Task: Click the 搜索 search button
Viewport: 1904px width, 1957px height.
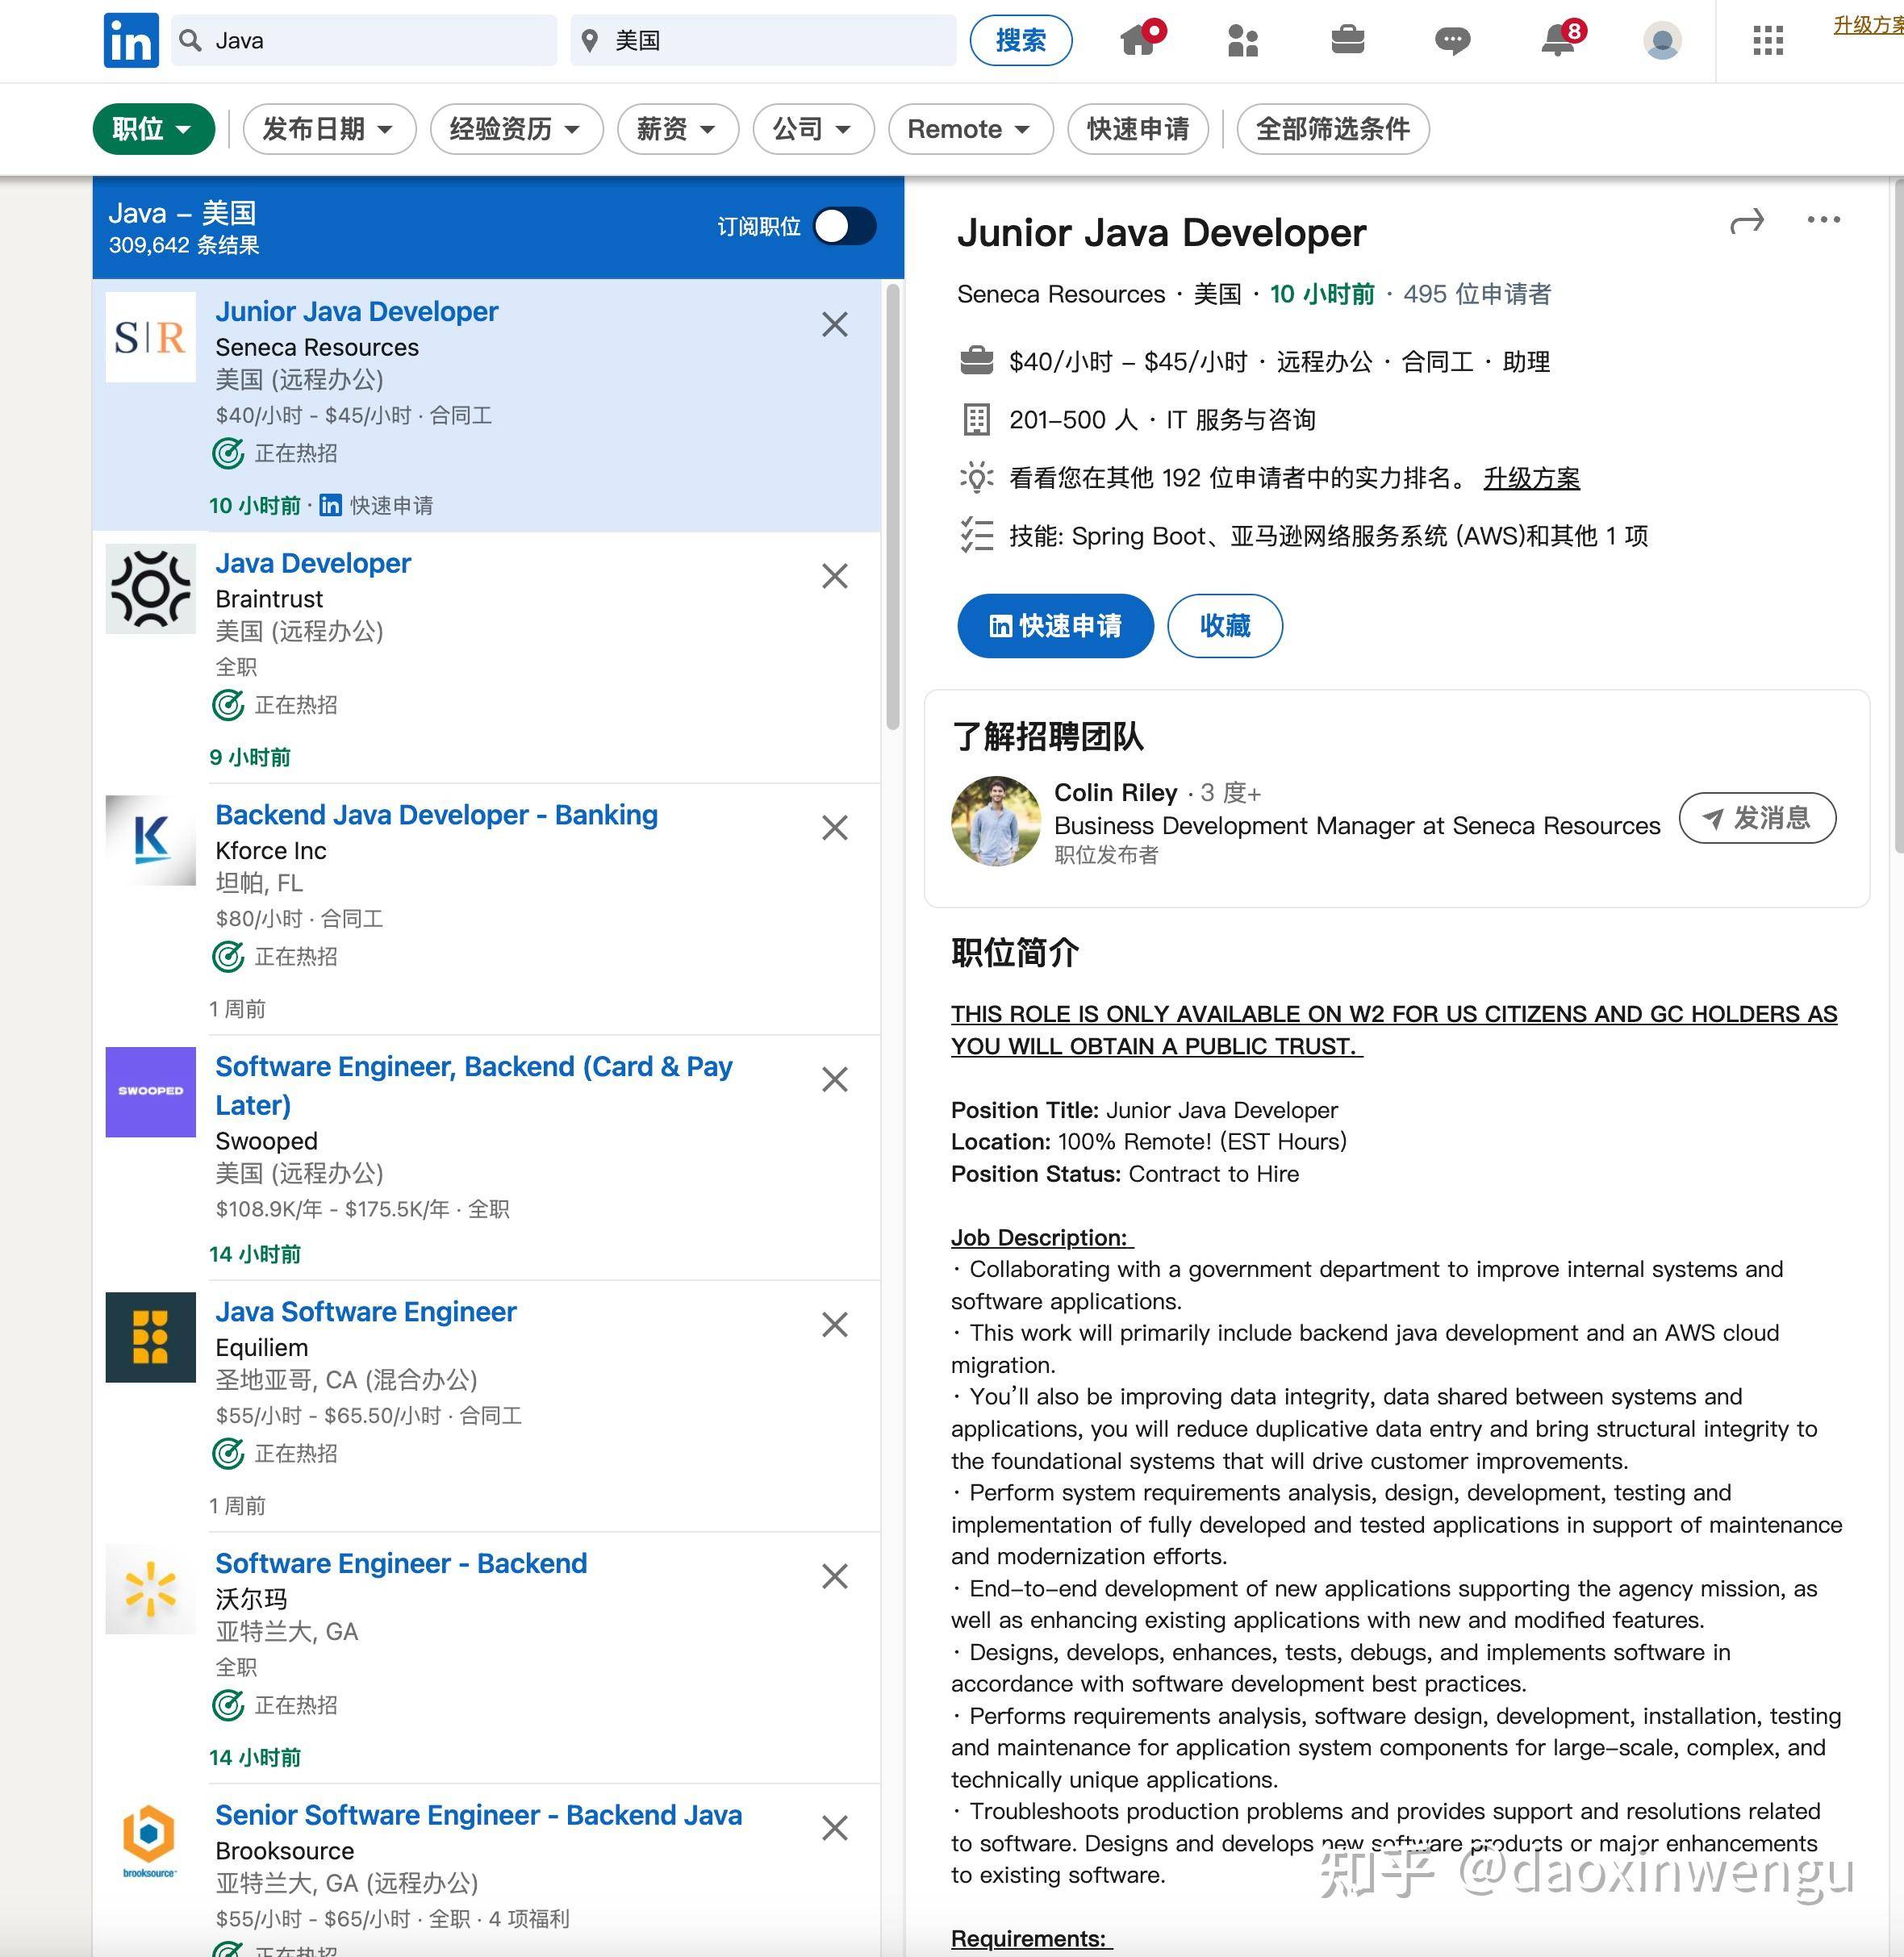Action: (x=1021, y=40)
